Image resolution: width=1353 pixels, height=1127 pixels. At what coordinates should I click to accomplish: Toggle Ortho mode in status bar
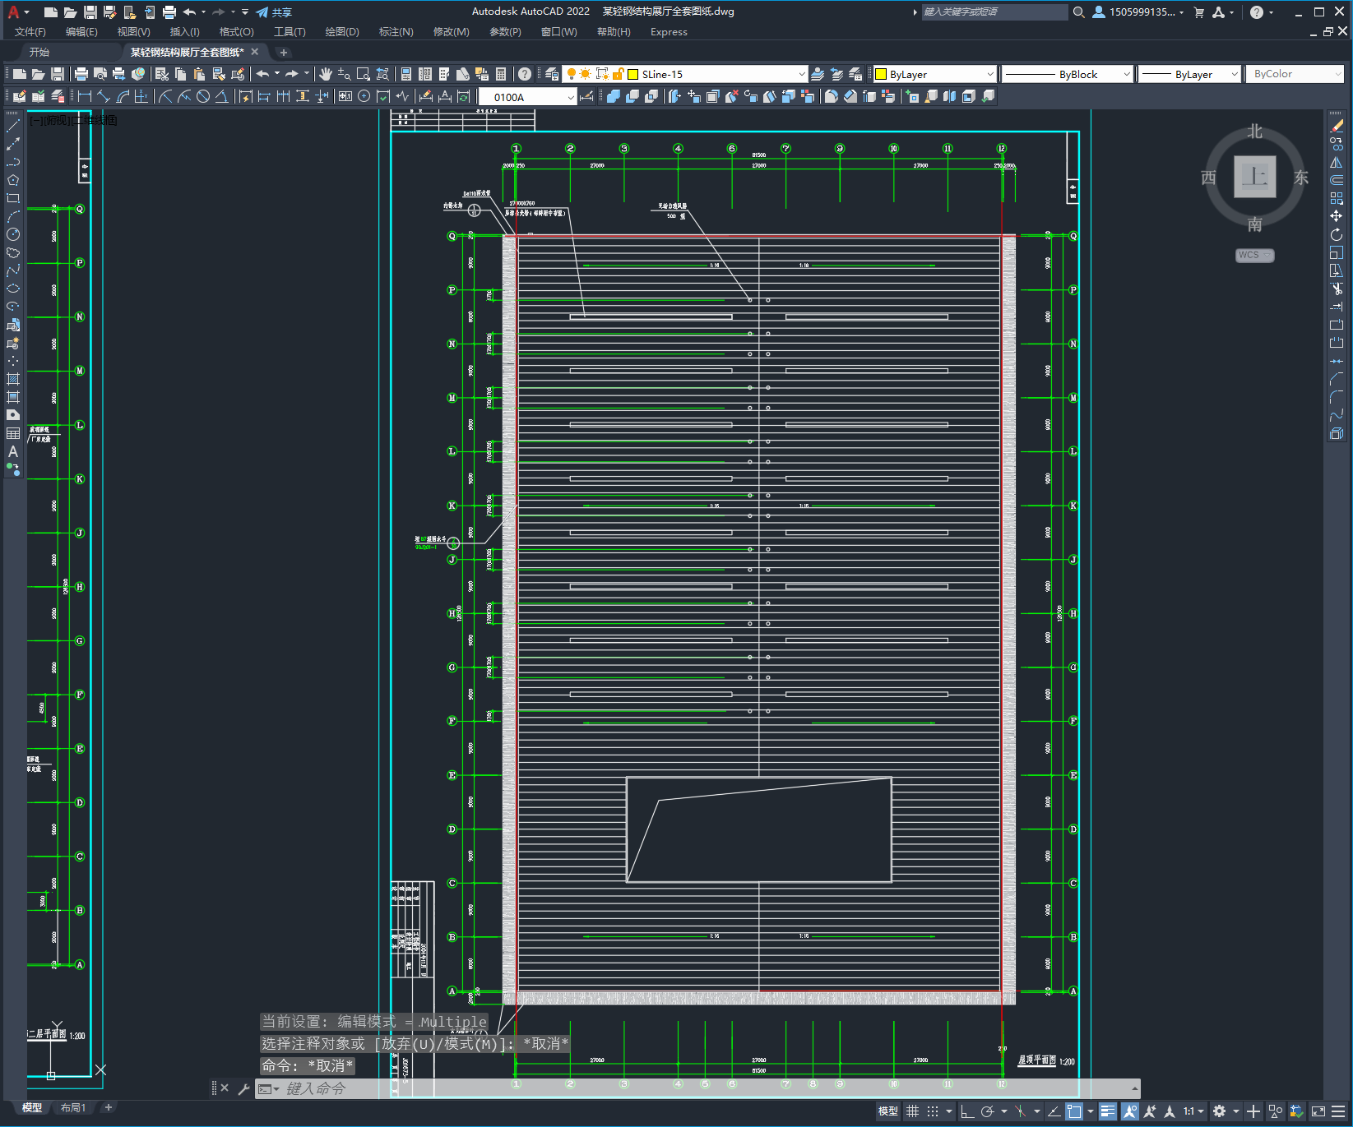968,1111
